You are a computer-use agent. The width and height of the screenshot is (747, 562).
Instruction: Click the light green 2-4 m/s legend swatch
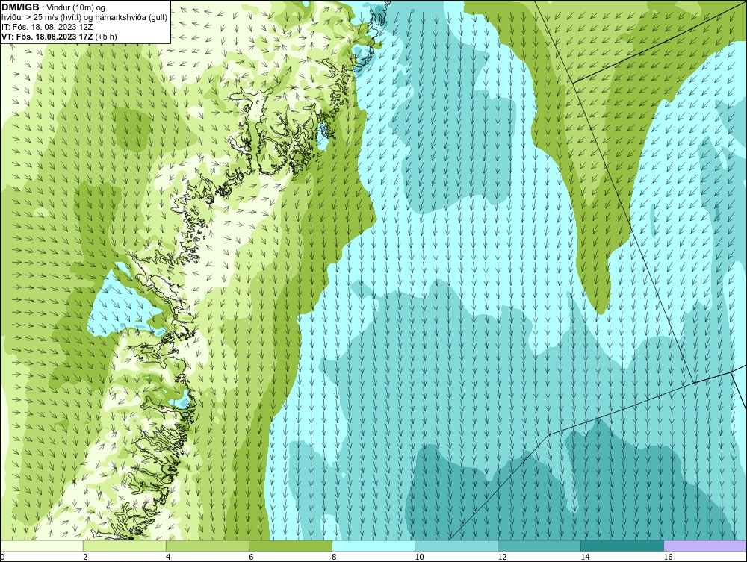click(x=124, y=546)
